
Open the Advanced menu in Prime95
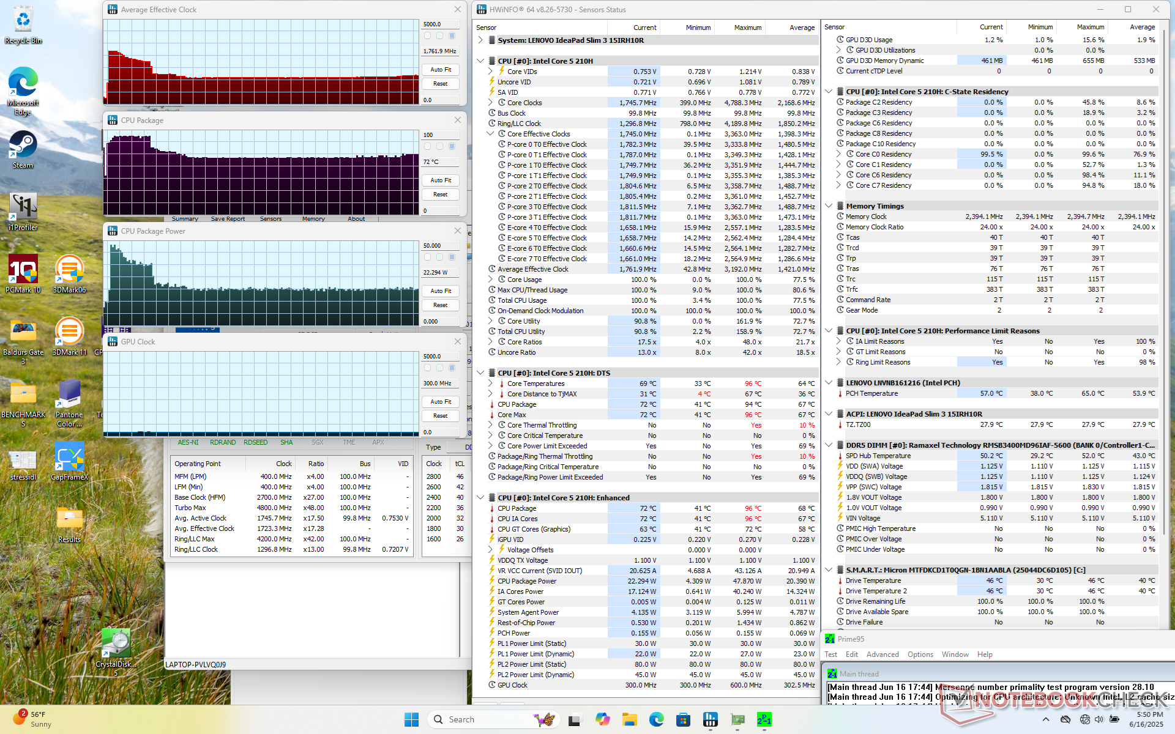click(882, 654)
